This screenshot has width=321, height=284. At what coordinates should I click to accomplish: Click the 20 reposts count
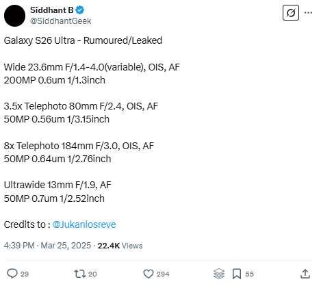[x=92, y=274]
